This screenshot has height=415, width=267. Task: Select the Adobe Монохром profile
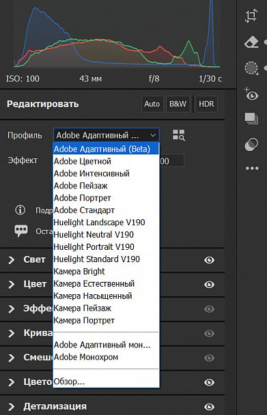click(x=106, y=357)
